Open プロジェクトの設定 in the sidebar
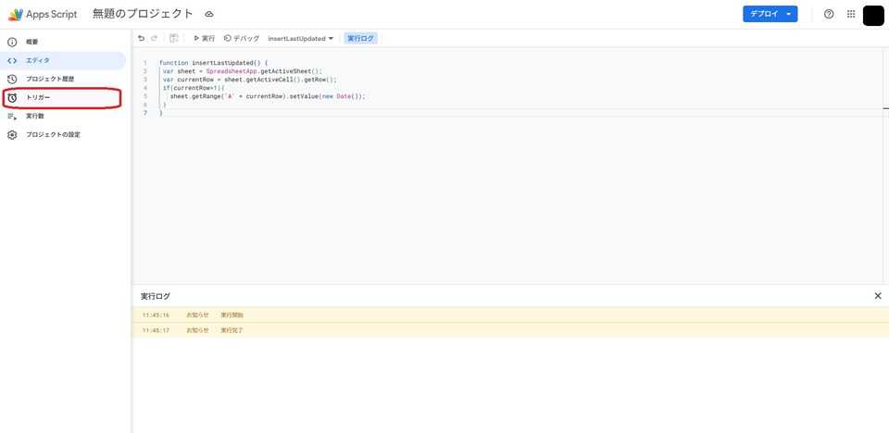The height and width of the screenshot is (433, 889). pyautogui.click(x=53, y=134)
